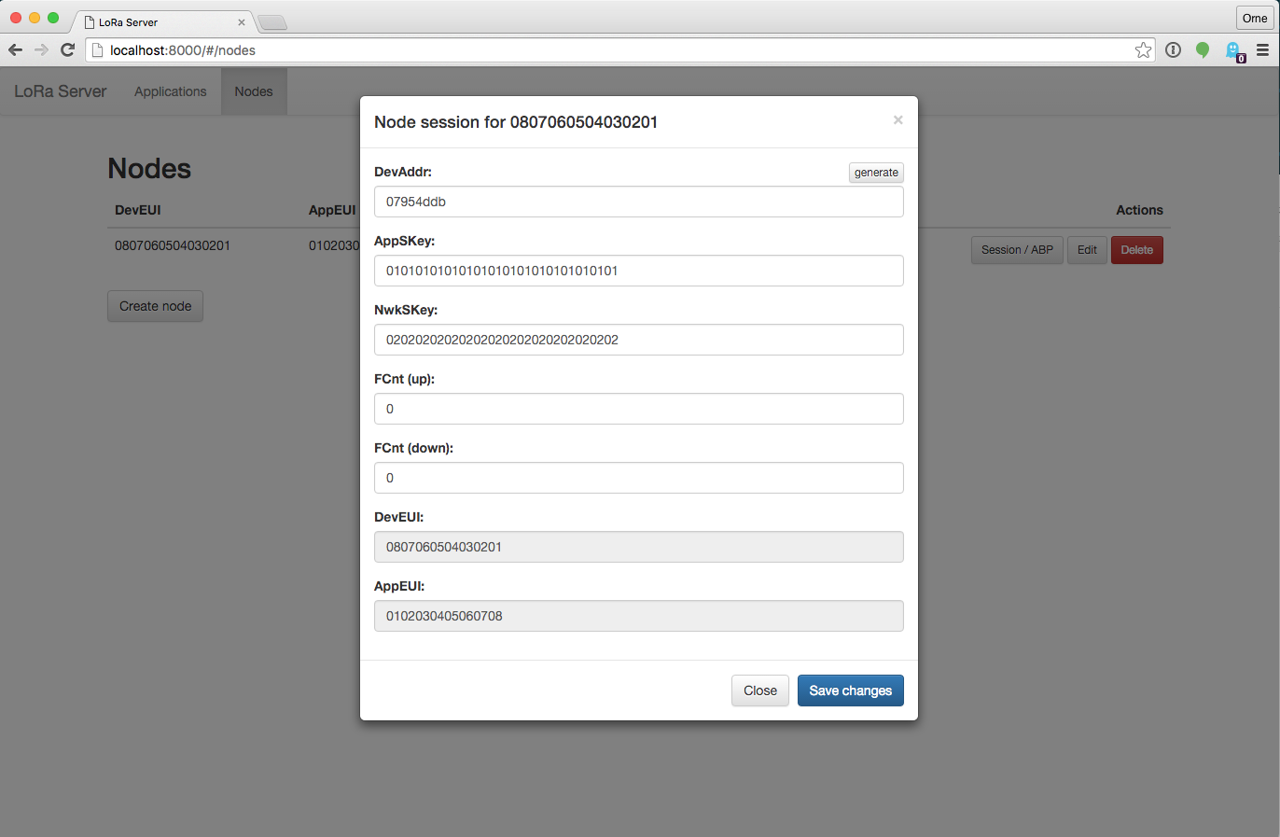Viewport: 1280px width, 837px height.
Task: Select the AppSKey text field
Action: pyautogui.click(x=638, y=271)
